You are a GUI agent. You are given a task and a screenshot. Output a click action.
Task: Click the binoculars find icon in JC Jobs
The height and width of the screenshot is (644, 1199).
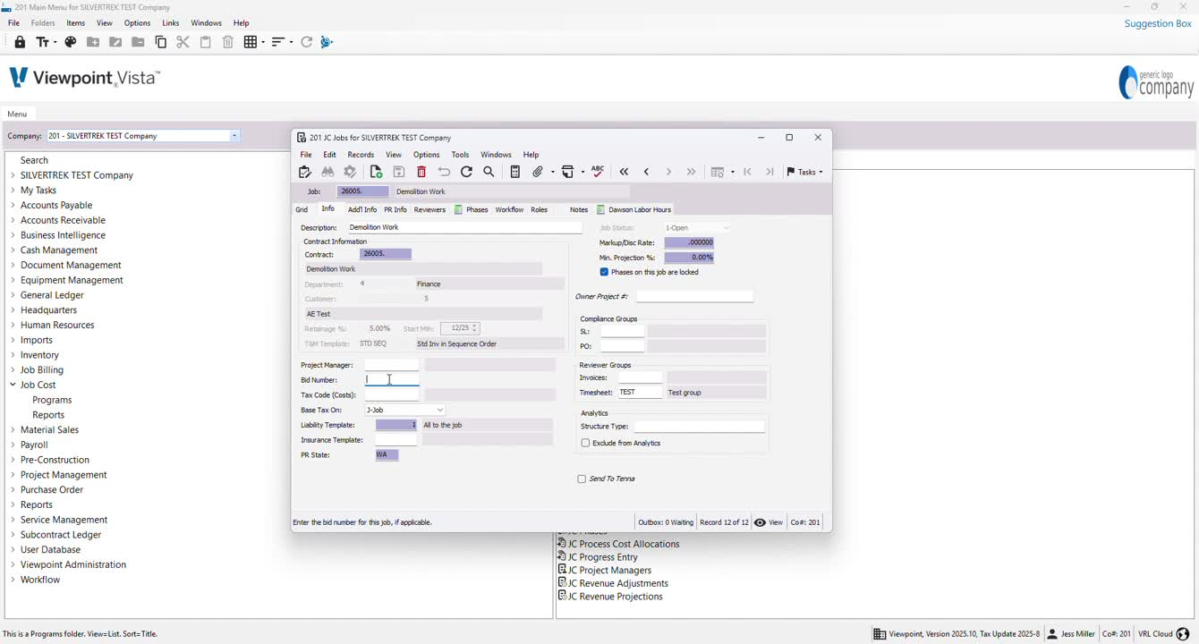point(327,172)
